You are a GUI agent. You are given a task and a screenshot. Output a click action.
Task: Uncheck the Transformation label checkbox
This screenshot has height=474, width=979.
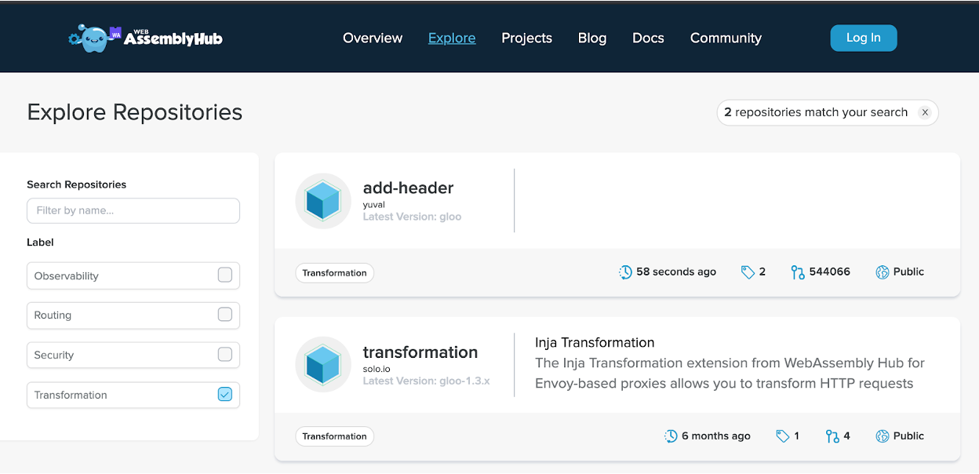tap(225, 395)
